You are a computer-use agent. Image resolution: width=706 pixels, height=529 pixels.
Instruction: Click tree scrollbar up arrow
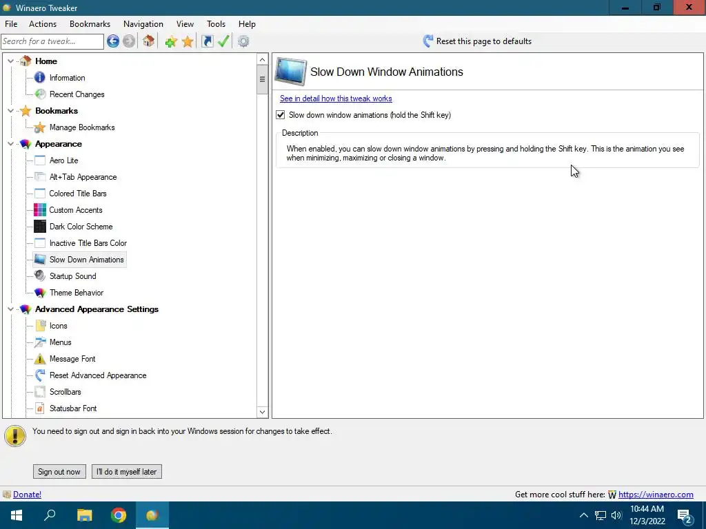pos(262,59)
